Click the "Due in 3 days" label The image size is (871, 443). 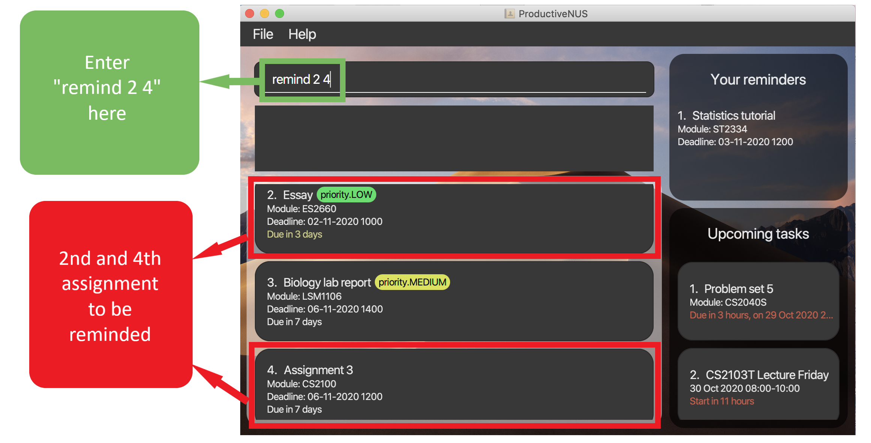295,234
